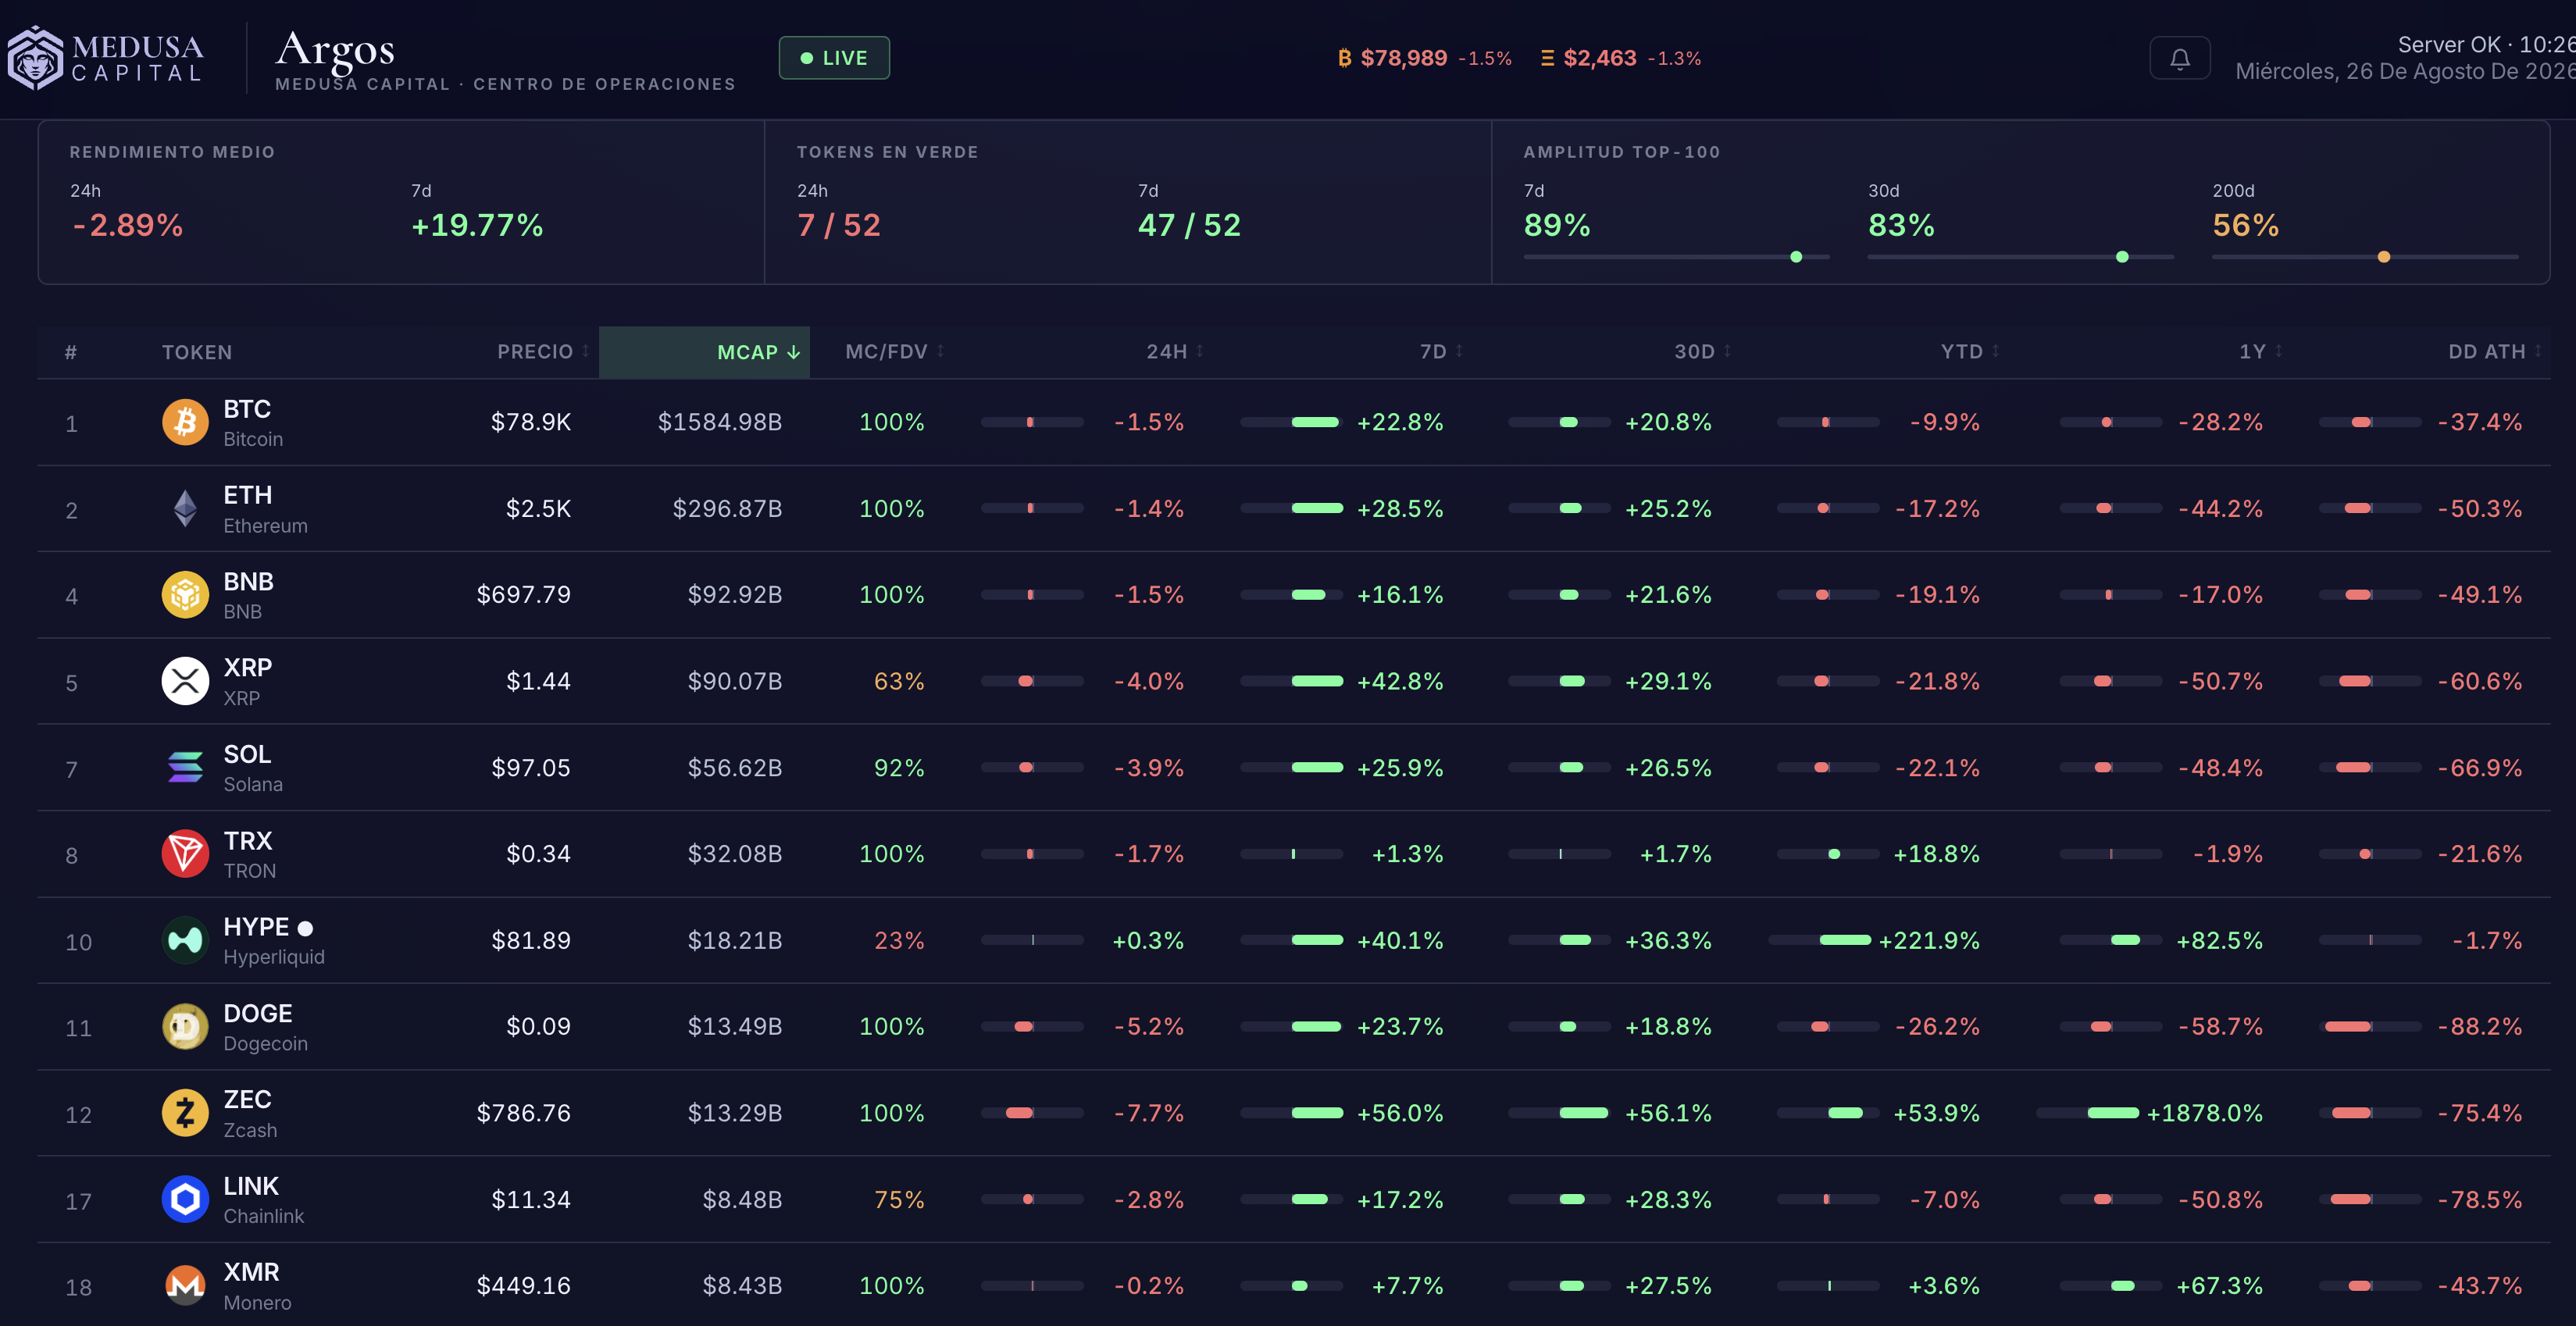Click the Dogecoin token icon
Screen dimensions: 2576x1326
coord(185,1027)
